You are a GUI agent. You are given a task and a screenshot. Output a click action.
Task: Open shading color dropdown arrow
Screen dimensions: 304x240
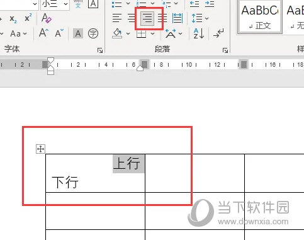(128, 33)
